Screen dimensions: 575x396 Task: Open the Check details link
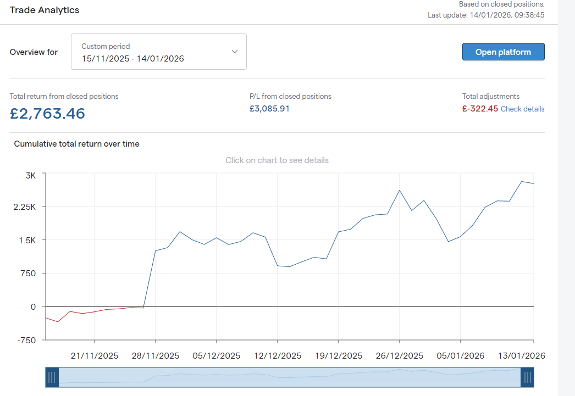[x=522, y=109]
